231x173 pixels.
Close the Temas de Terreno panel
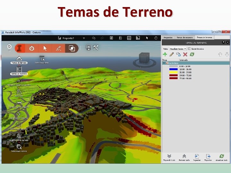pos(227,42)
